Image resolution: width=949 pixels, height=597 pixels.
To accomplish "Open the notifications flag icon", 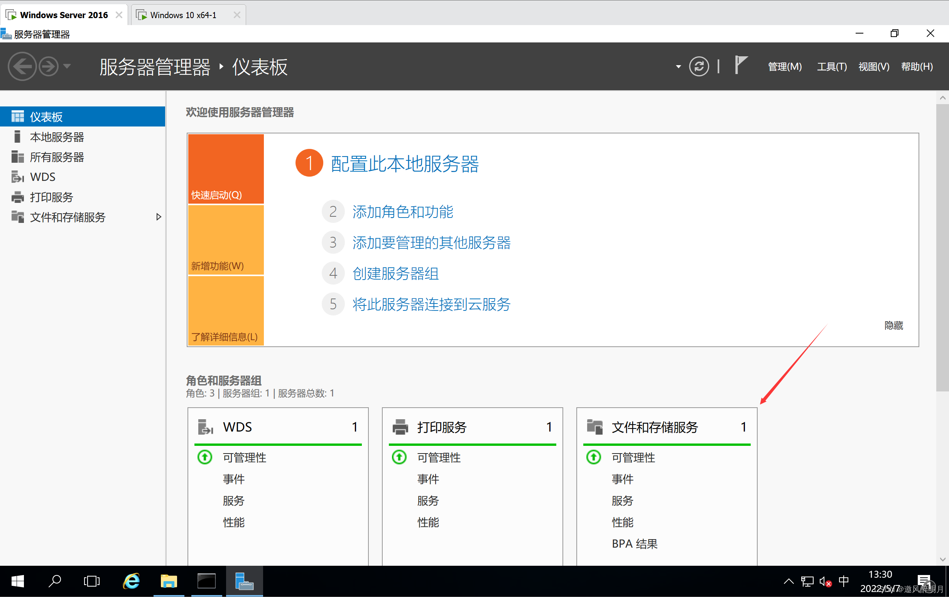I will pos(741,65).
